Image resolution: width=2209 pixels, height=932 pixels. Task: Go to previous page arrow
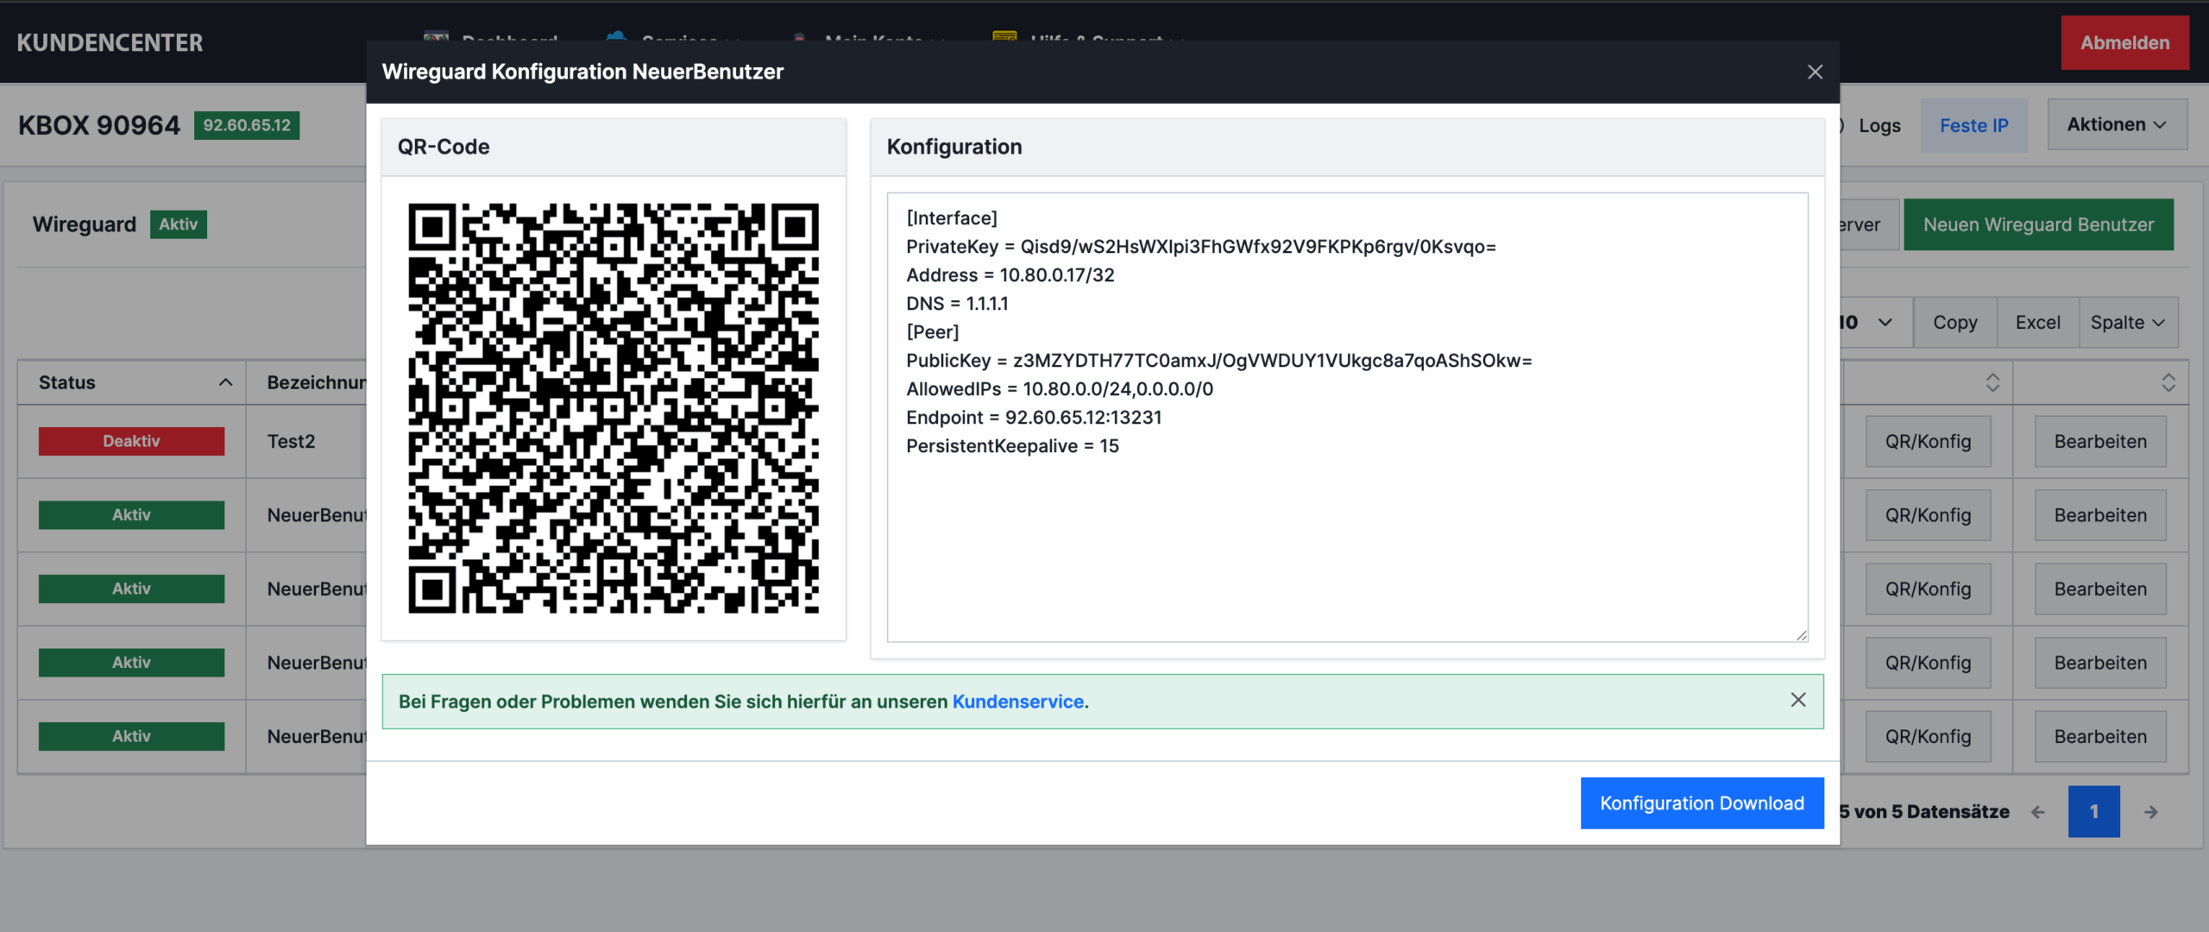tap(2038, 812)
